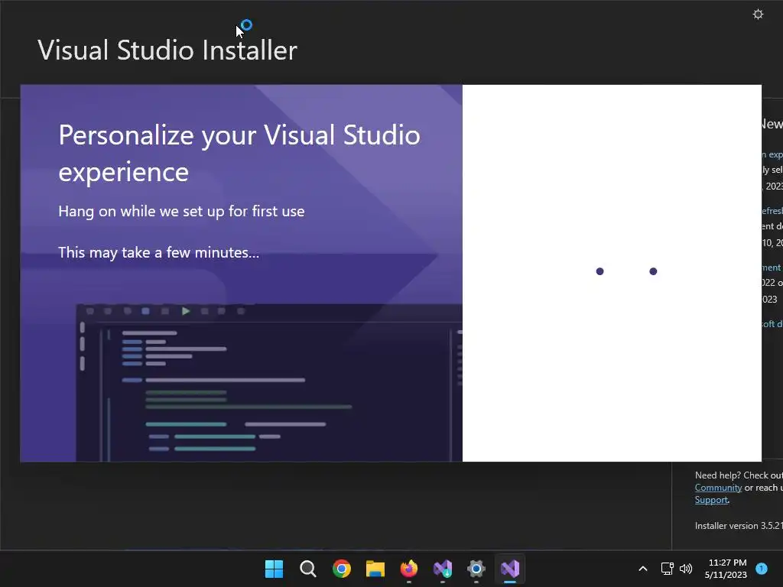Open taskbar Search magnifier
Screen dimensions: 783x587
307,569
